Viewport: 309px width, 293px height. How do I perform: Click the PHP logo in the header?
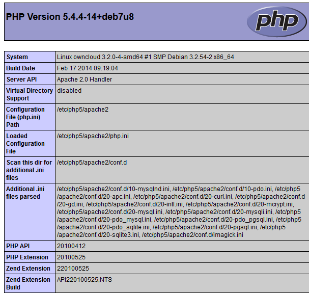277,21
